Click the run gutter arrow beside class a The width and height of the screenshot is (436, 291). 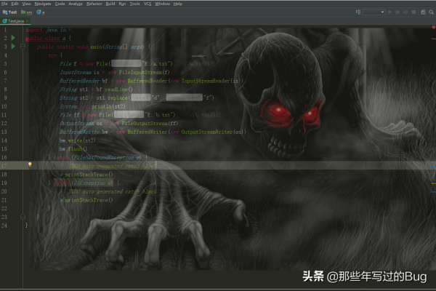pos(13,37)
